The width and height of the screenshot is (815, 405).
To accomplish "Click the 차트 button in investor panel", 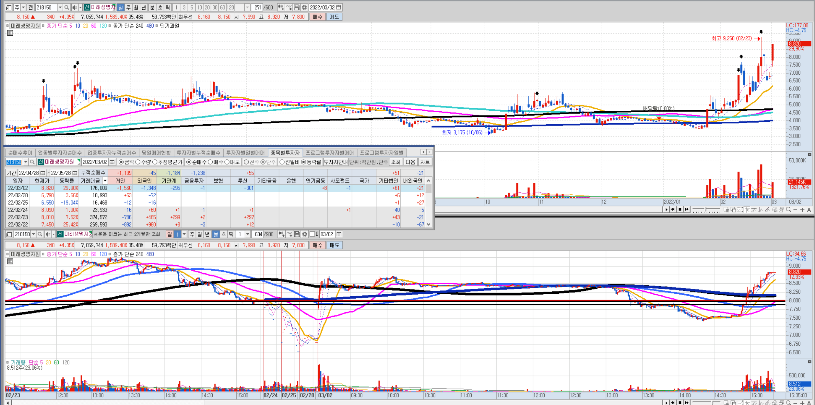I will (x=425, y=162).
